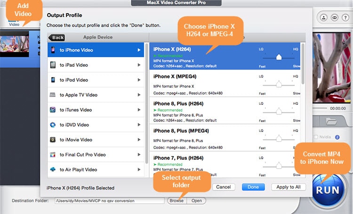Choose the iPhone X (H264) profile title
Image resolution: width=353 pixels, height=214 pixels.
(172, 49)
